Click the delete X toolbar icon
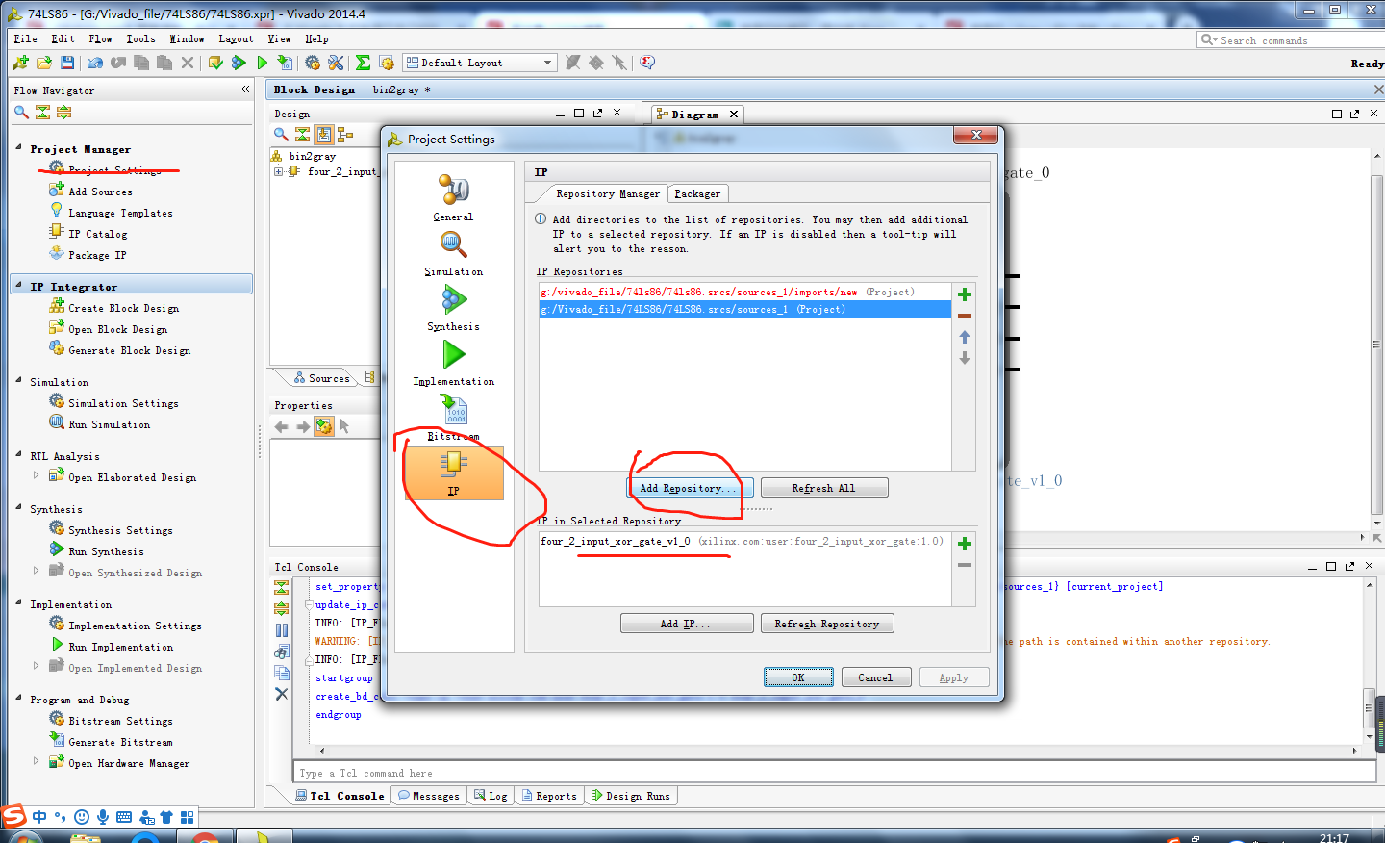 tap(188, 63)
